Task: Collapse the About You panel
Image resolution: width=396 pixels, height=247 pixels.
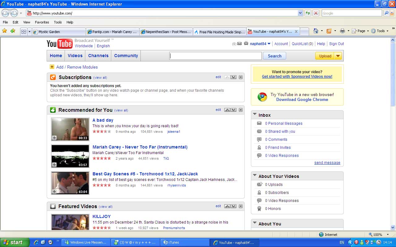Action: pos(255,223)
